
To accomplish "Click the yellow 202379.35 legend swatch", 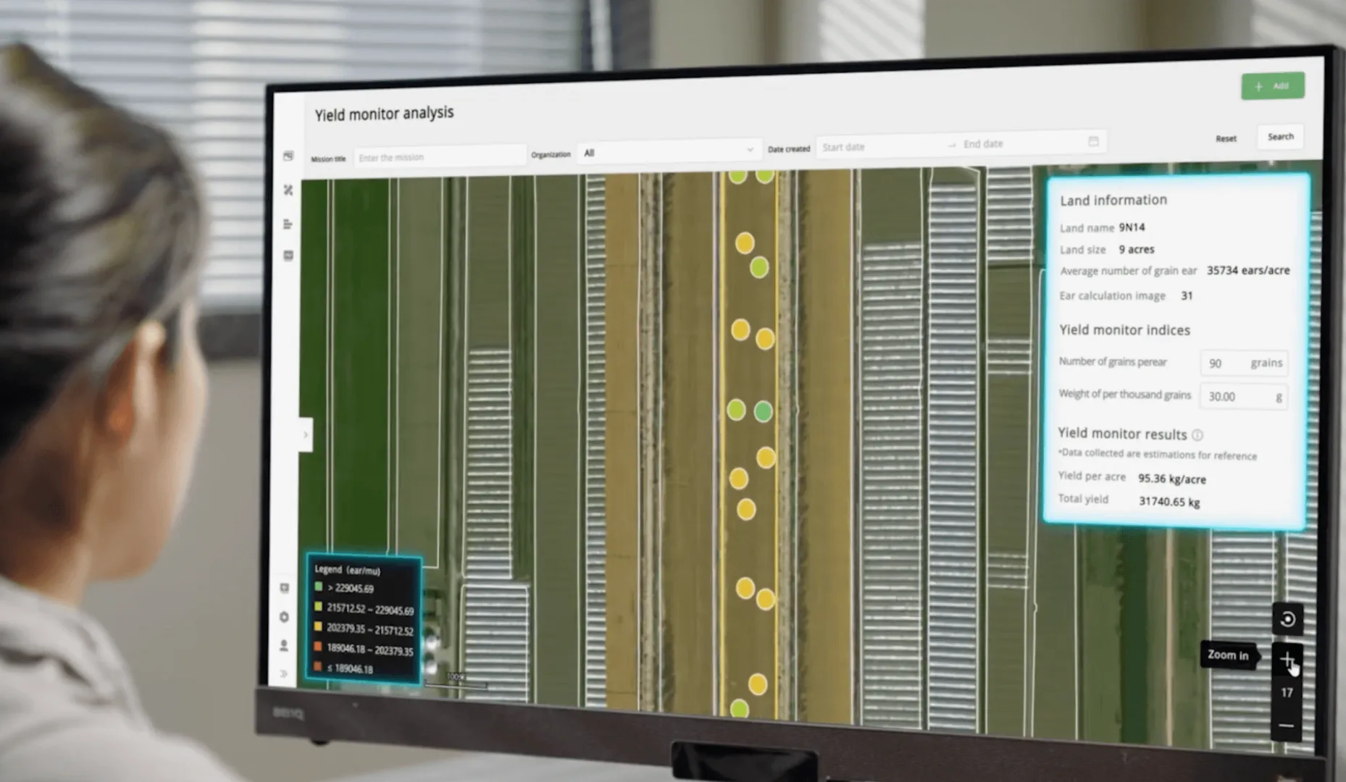I will (x=318, y=626).
